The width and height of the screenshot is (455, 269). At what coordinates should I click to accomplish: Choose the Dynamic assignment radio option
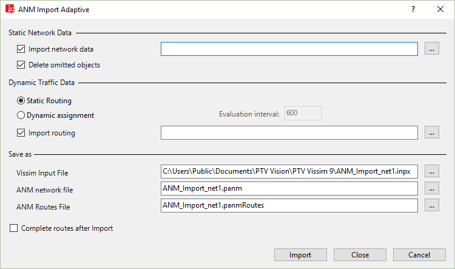tap(21, 115)
